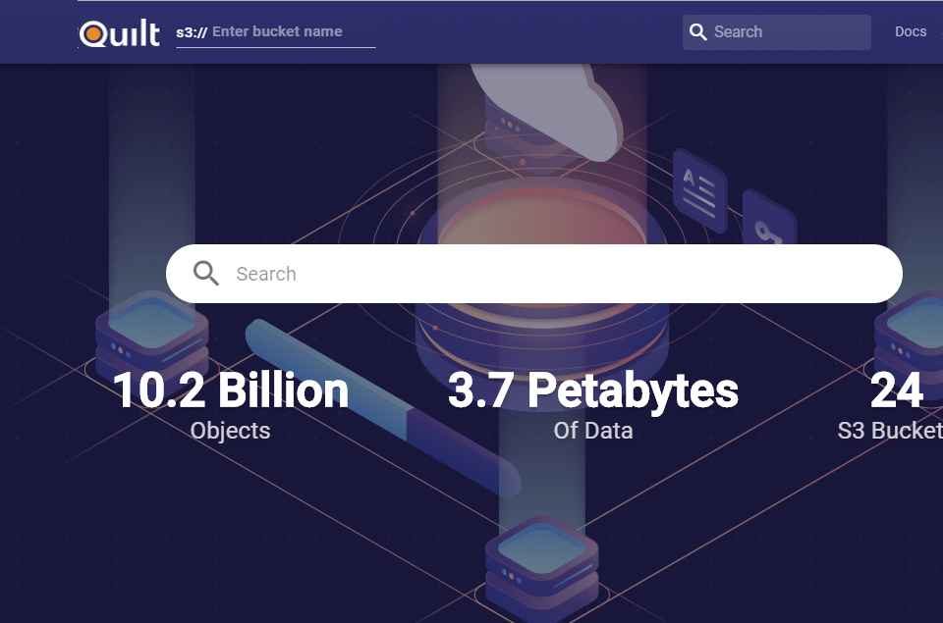Click the s3:// prefix label

191,32
